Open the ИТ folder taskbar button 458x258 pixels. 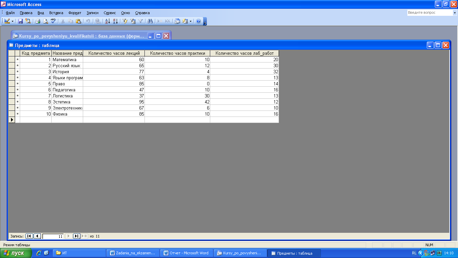(79, 253)
